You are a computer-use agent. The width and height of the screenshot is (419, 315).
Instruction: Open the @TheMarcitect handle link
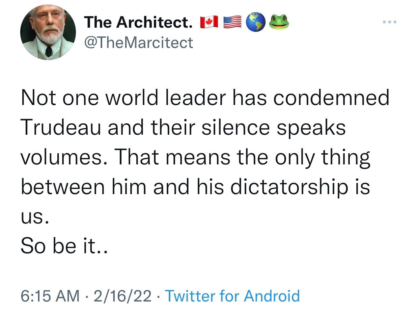138,43
